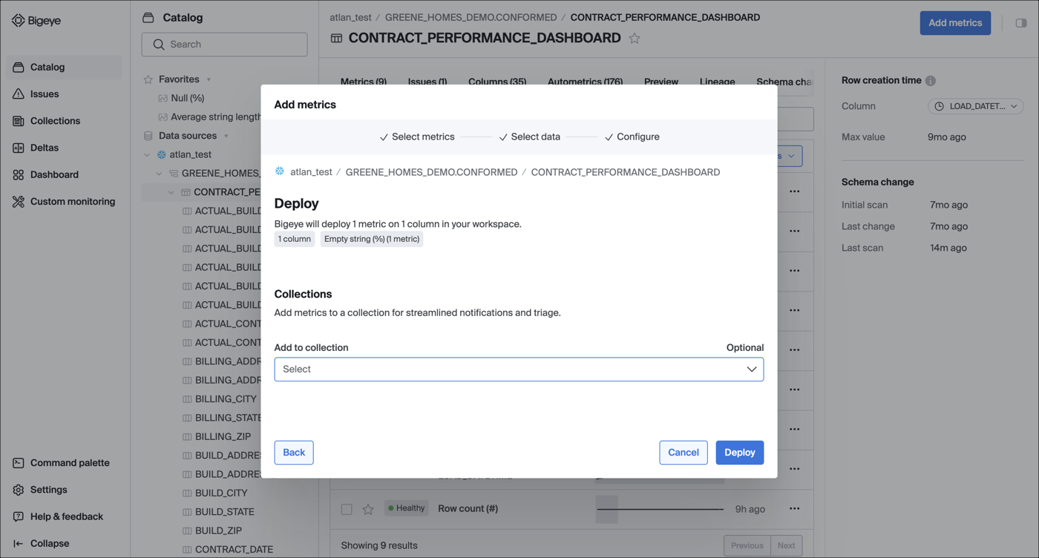Open the Add to collection dropdown

click(x=519, y=370)
